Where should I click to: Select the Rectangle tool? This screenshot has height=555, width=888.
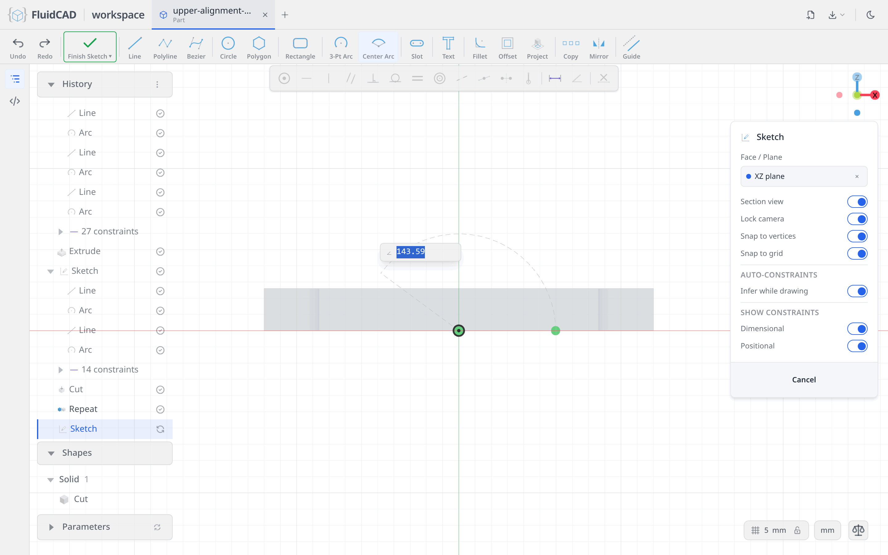(x=300, y=47)
